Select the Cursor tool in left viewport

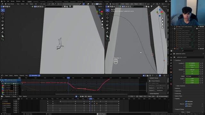point(3,14)
